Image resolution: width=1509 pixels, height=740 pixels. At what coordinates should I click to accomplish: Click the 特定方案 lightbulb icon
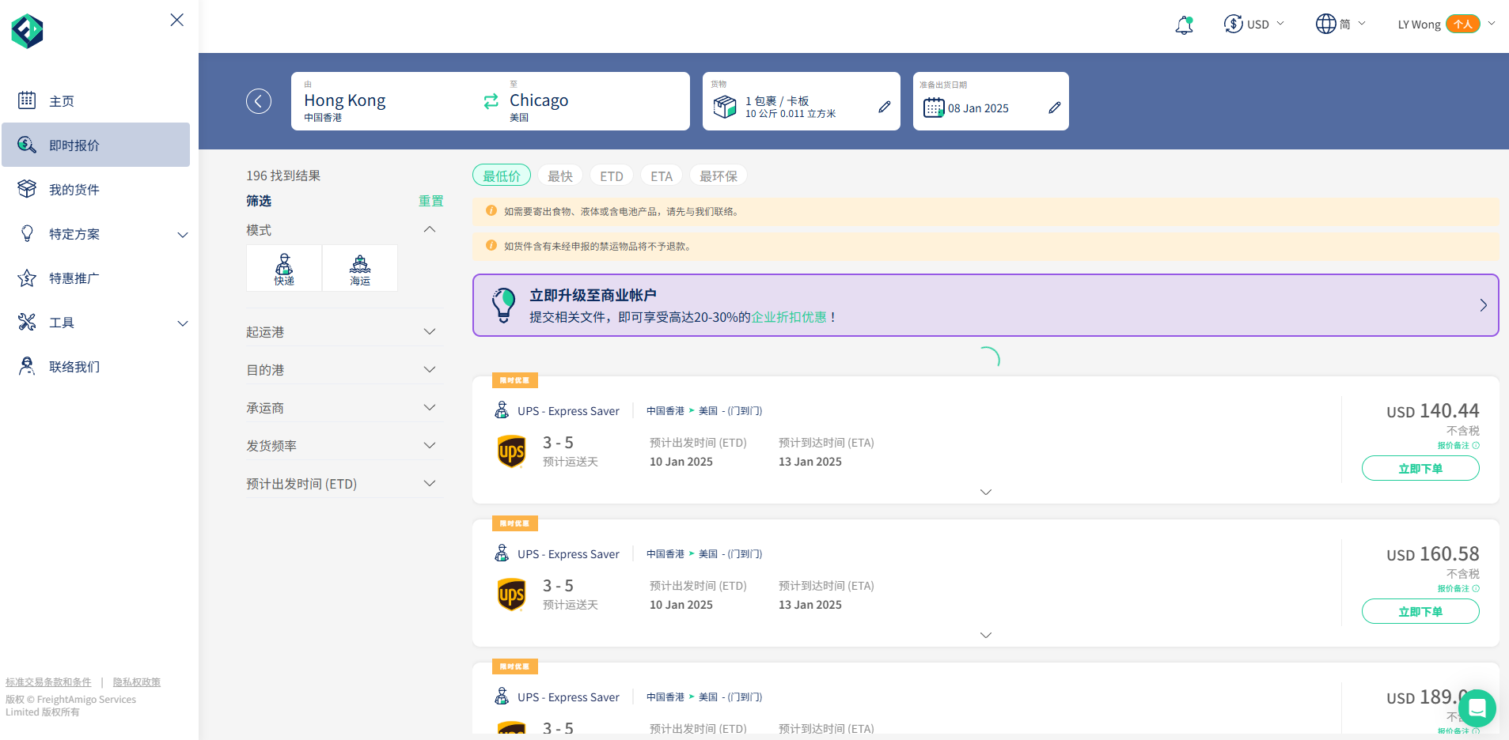(27, 233)
